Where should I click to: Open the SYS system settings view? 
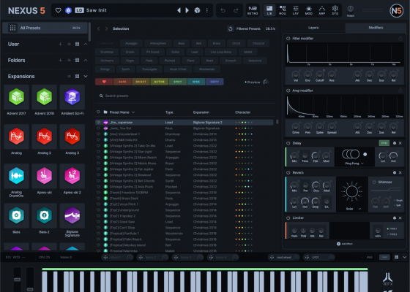tap(335, 10)
